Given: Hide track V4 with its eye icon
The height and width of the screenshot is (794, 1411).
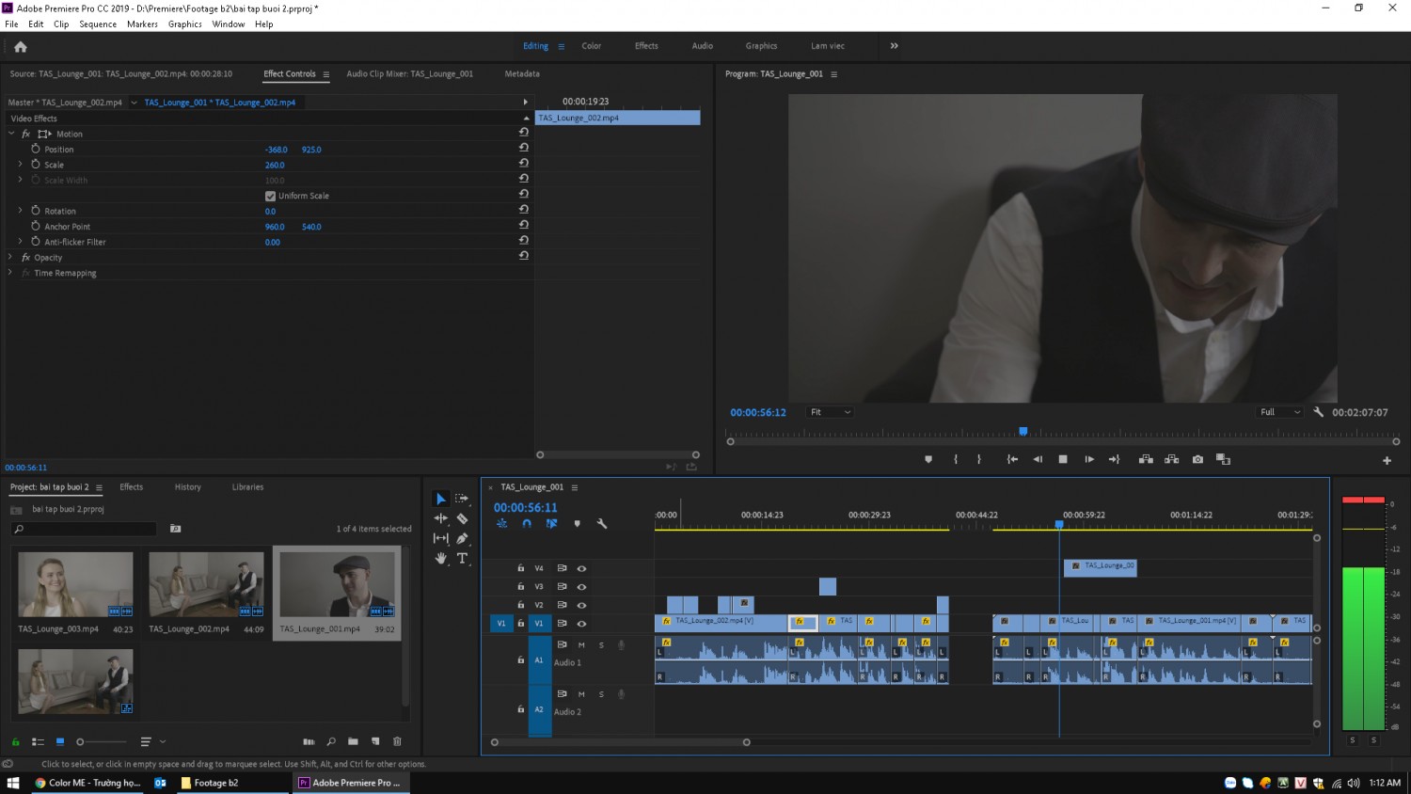Looking at the screenshot, I should pyautogui.click(x=581, y=568).
